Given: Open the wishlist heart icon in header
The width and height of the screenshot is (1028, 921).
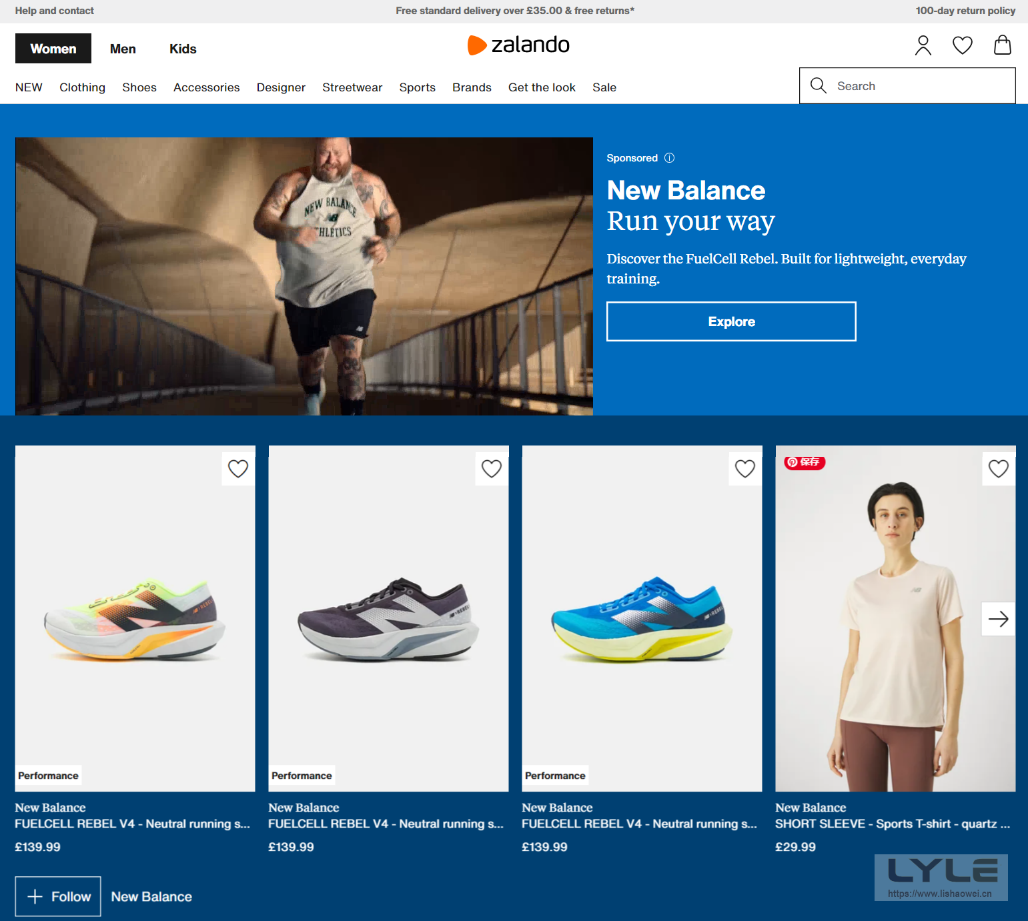Looking at the screenshot, I should [962, 45].
